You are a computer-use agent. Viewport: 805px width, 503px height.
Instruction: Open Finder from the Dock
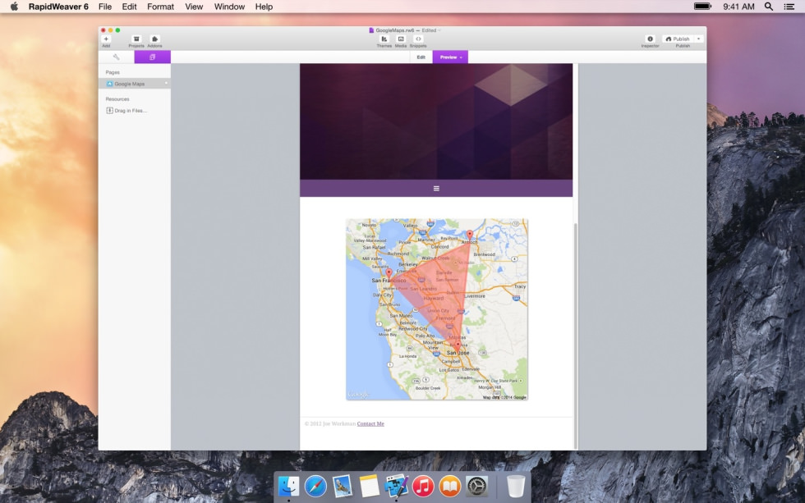(x=288, y=486)
